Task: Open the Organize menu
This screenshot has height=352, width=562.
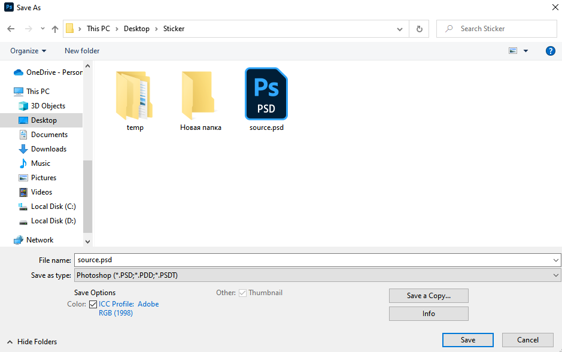Action: coord(28,51)
